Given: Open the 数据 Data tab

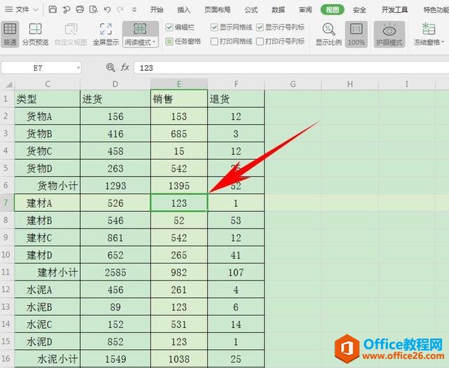Looking at the screenshot, I should tap(278, 10).
